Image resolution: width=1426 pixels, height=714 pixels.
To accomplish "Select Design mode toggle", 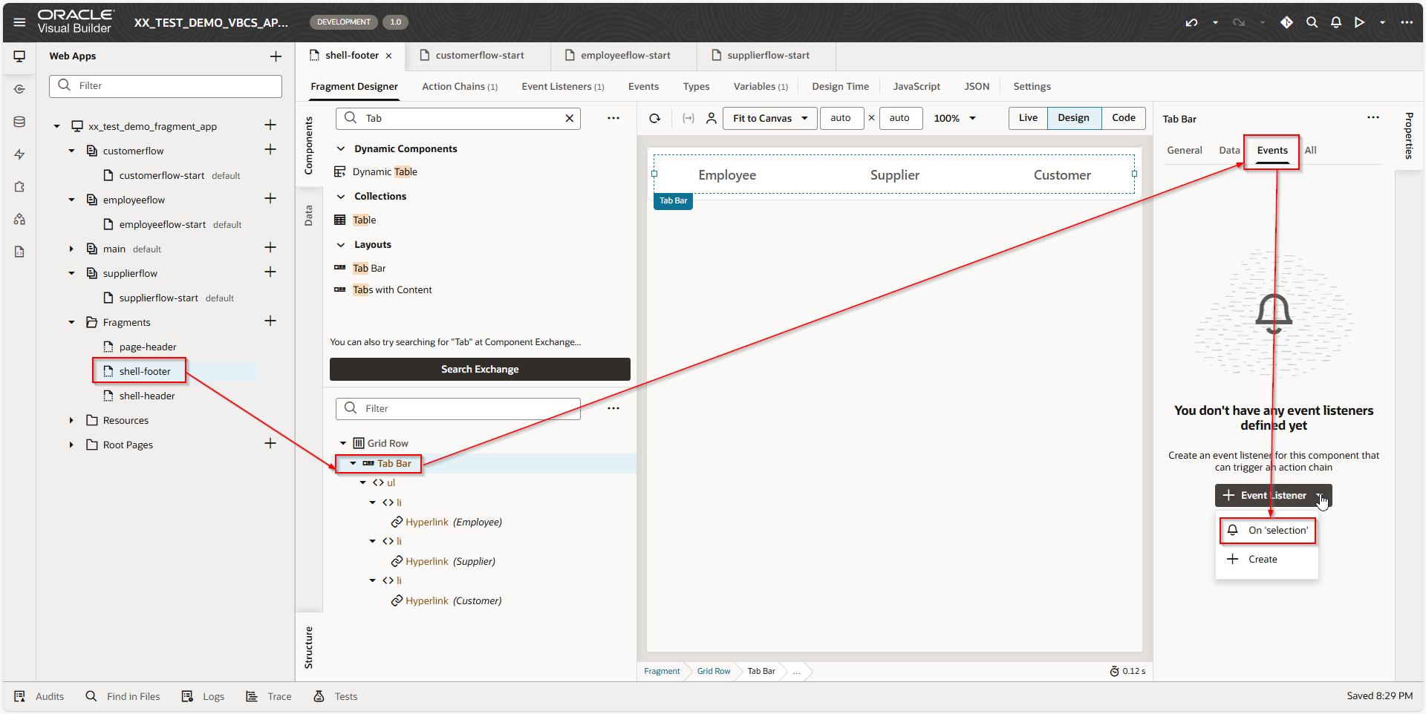I will (1073, 118).
